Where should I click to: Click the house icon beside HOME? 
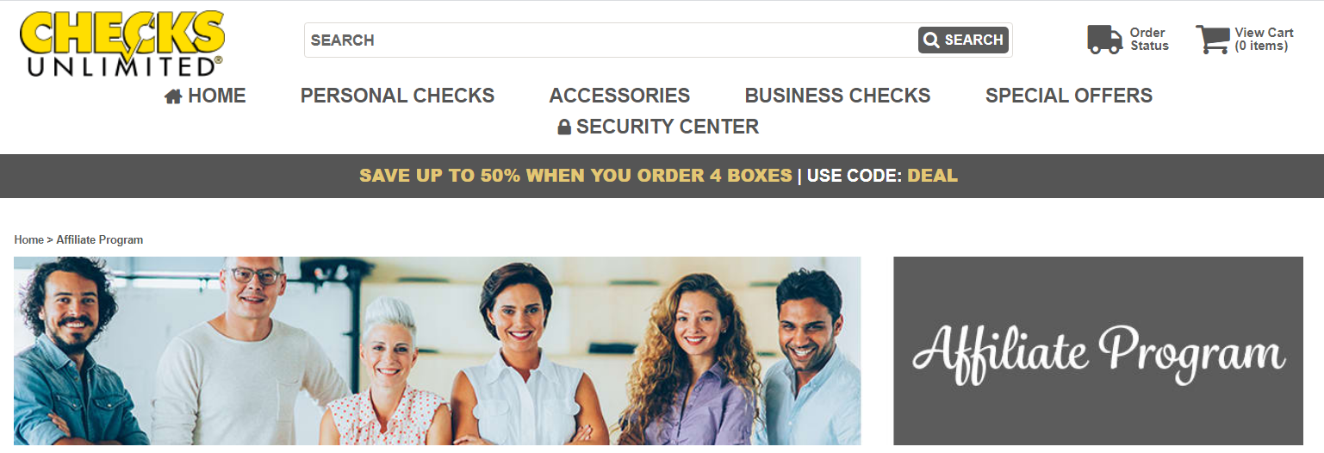(x=173, y=96)
